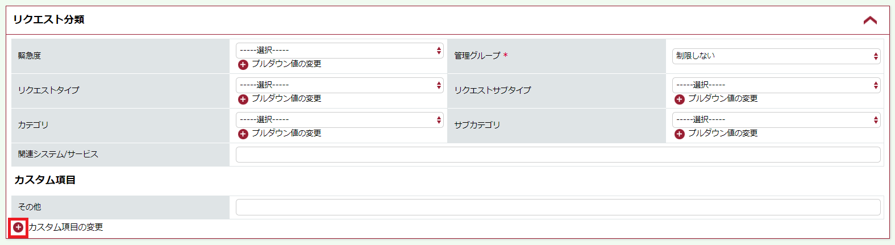Click プルダウン値の変更 link under リクエストタイプ
Image resolution: width=895 pixels, height=245 pixels.
point(286,99)
